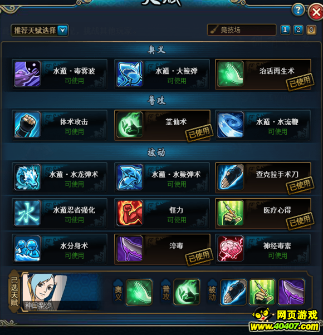The height and width of the screenshot is (335, 323).
Task: Pick the 水分身术 water clone icon
Action: tap(27, 249)
